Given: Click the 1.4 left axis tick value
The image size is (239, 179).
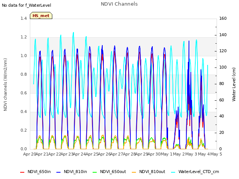Looking at the screenshot, I should click(x=24, y=19).
